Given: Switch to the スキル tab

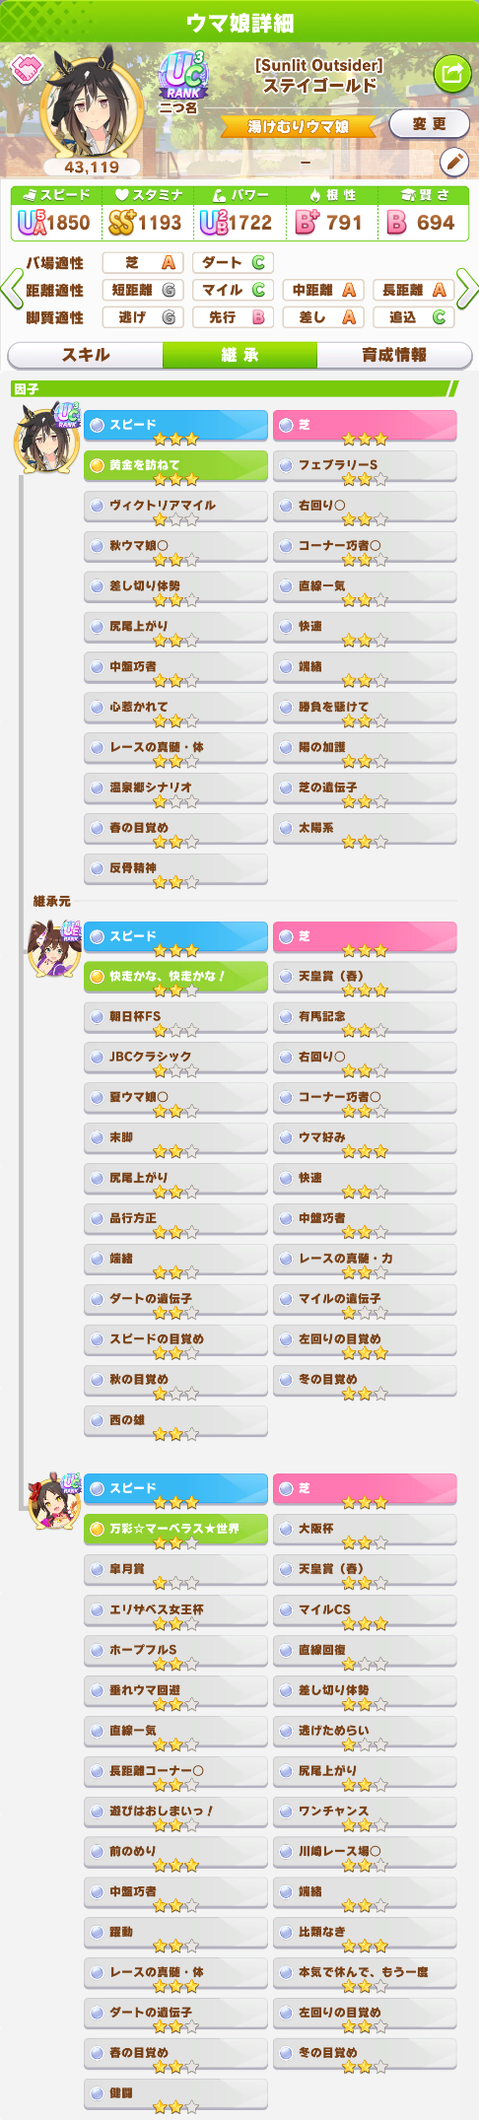Looking at the screenshot, I should point(86,355).
